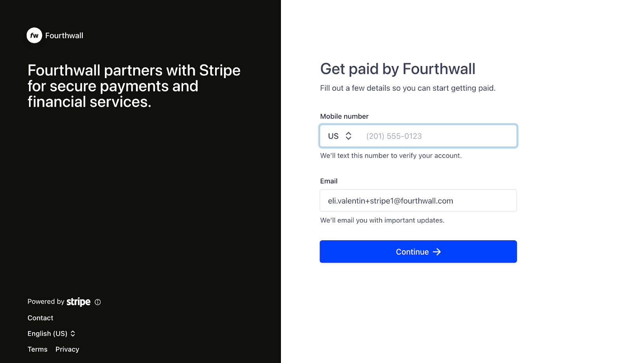Open the Terms link
This screenshot has height=363, width=626.
(x=38, y=349)
